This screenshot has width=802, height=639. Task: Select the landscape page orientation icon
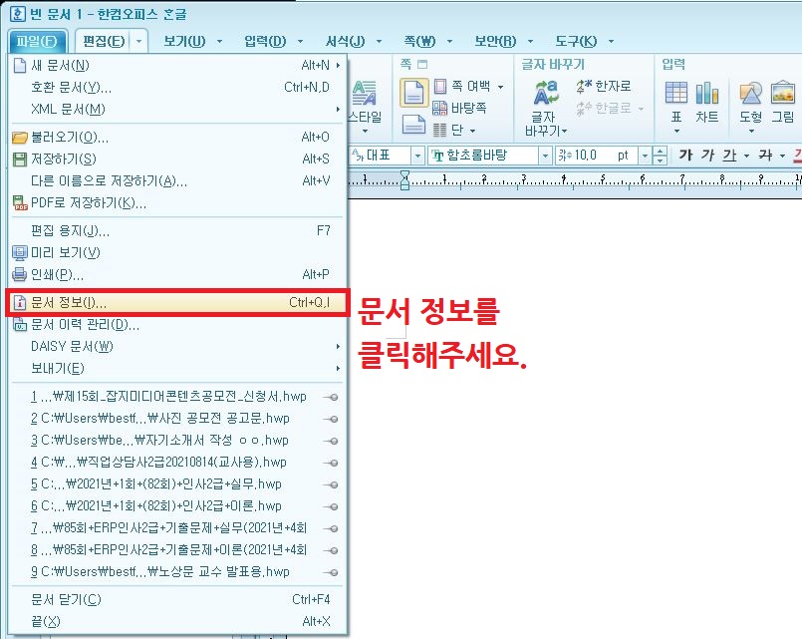point(413,124)
